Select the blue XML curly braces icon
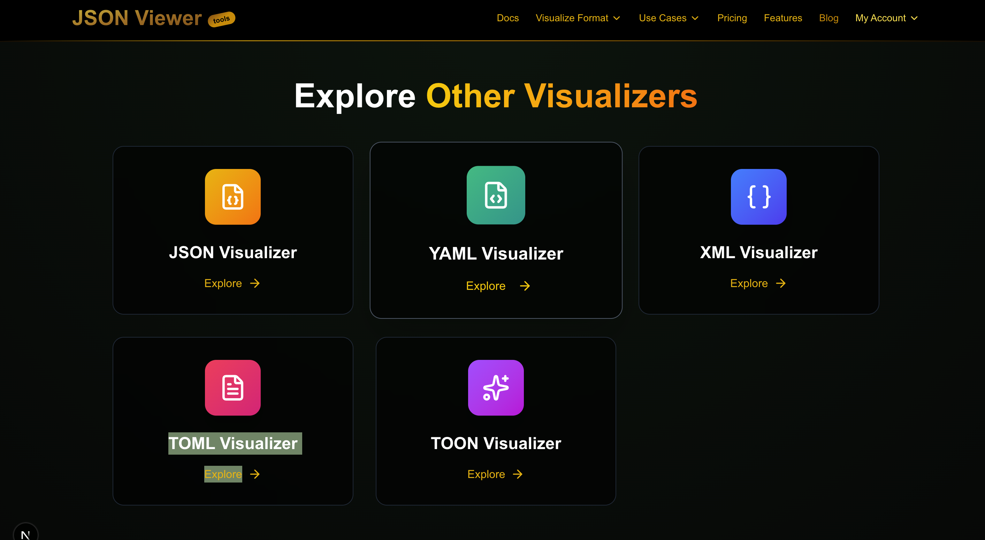 (x=758, y=196)
